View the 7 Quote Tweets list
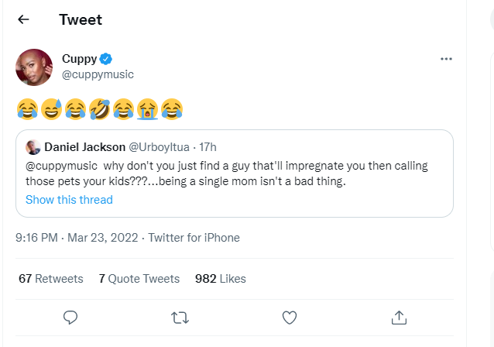This screenshot has height=347, width=494. click(x=139, y=279)
